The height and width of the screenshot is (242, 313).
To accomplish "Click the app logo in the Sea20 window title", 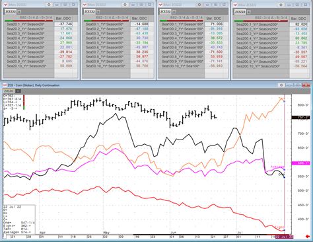I will (5, 5).
